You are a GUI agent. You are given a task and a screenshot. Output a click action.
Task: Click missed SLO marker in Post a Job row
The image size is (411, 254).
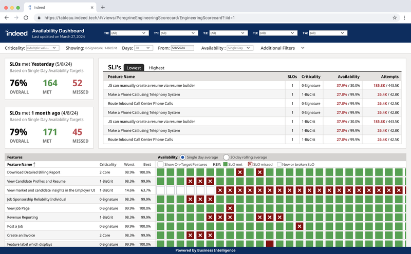300,226
